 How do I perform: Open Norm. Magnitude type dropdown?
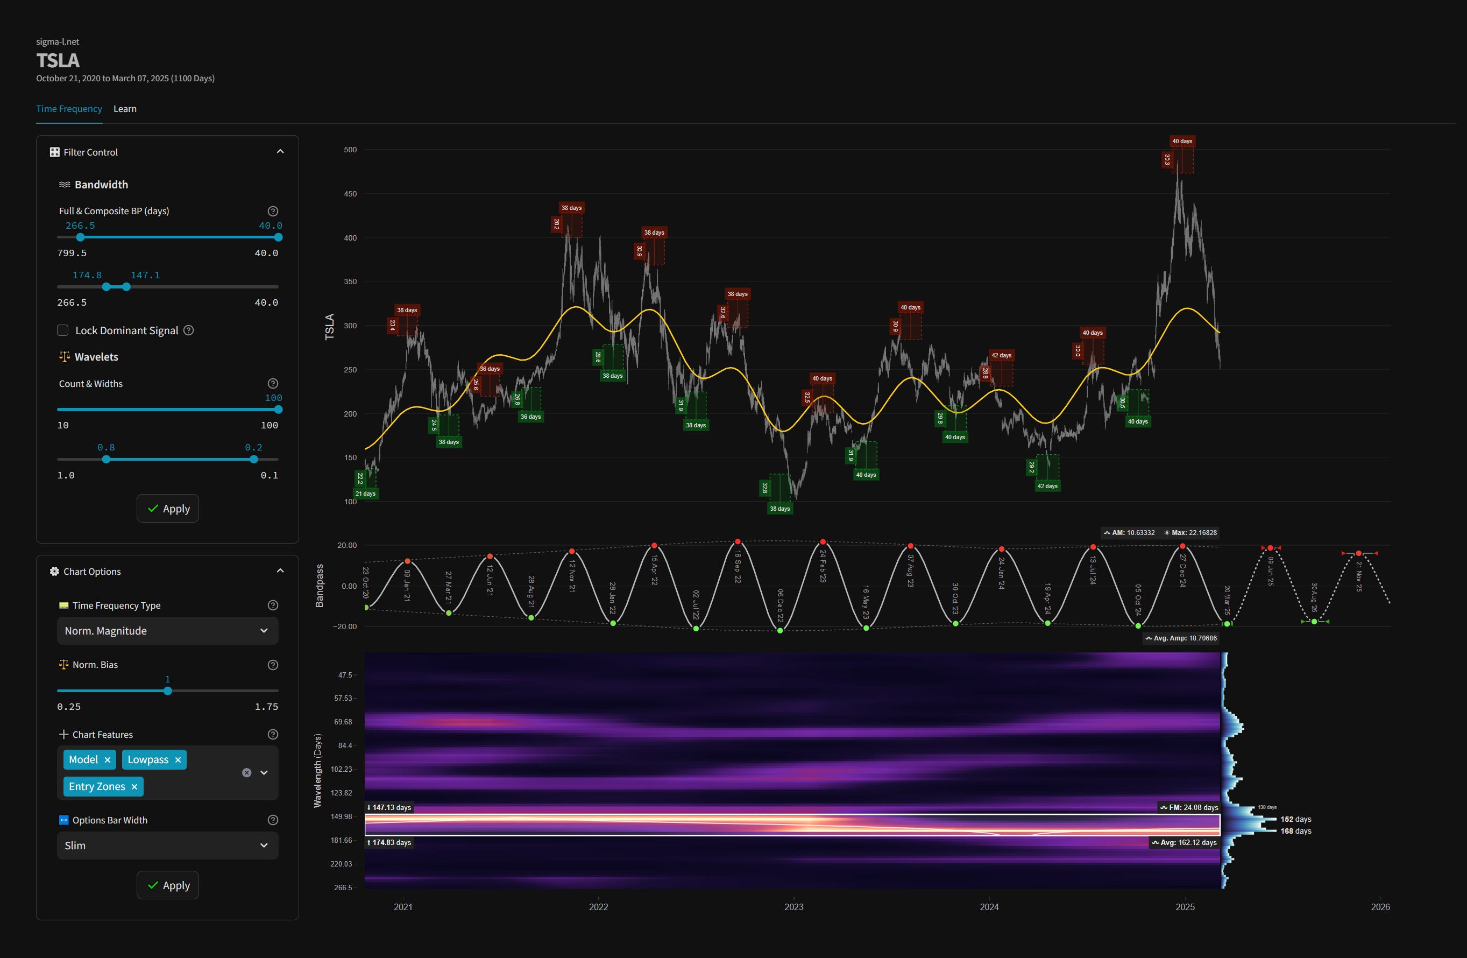[168, 631]
